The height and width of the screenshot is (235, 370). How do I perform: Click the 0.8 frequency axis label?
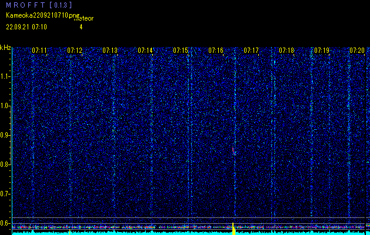[5, 164]
